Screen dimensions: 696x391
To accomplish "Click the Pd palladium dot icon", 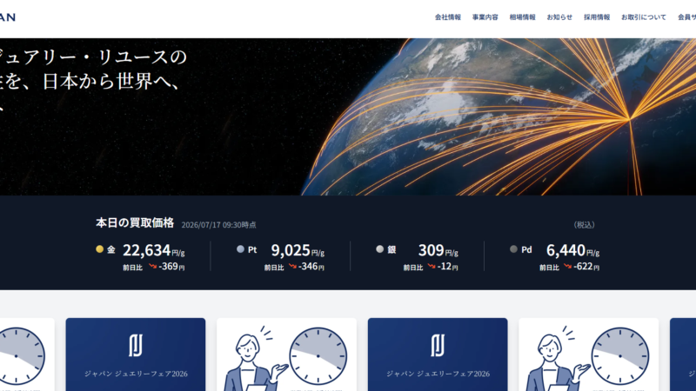I will point(513,249).
